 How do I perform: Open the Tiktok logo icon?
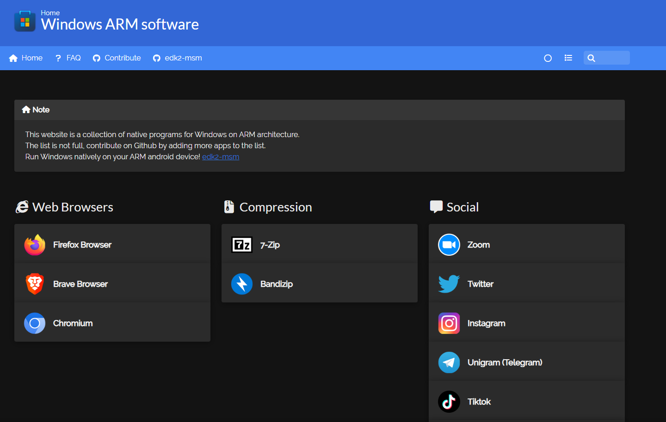449,402
